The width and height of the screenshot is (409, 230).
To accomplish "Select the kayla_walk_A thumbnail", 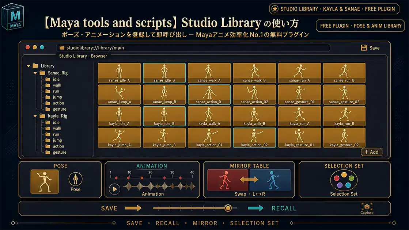I will click(x=209, y=116).
